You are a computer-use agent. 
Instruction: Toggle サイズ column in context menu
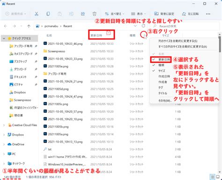[162, 71]
